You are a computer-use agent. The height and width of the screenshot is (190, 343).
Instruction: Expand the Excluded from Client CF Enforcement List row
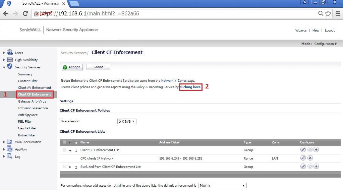pos(70,167)
